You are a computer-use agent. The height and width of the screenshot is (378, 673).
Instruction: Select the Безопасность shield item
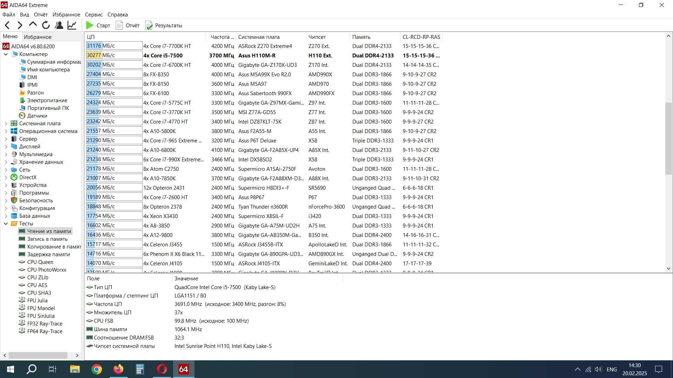click(x=32, y=201)
